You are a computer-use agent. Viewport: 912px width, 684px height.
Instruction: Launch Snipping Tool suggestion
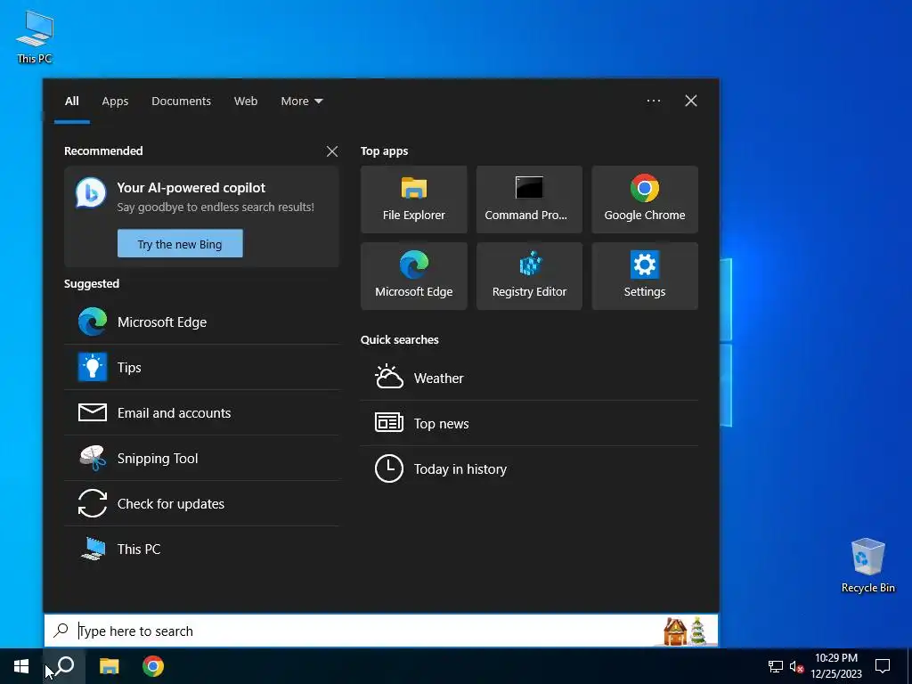point(202,459)
